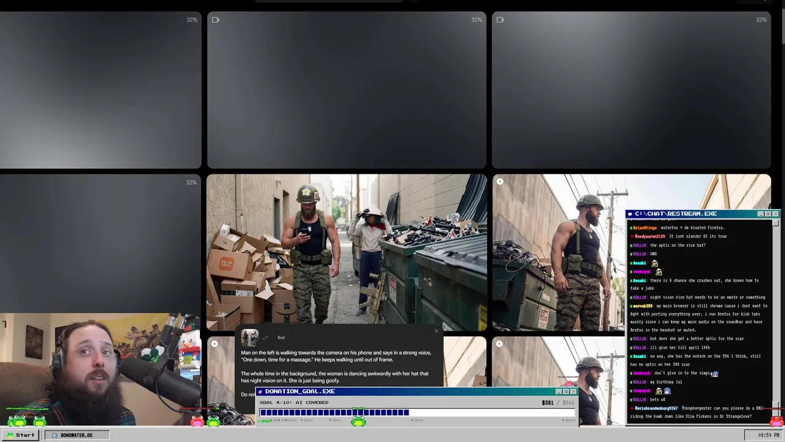Click the codyaaron2129 username in chat
The image size is (785, 442).
coord(649,236)
